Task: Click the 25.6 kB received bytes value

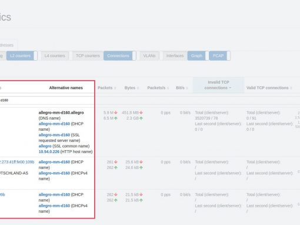Action: pos(132,162)
